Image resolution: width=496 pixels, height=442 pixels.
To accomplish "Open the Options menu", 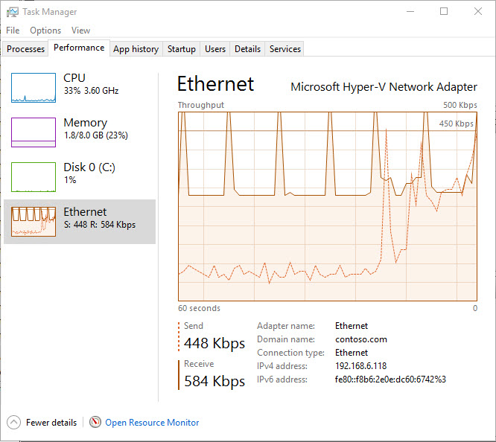I will pyautogui.click(x=45, y=31).
